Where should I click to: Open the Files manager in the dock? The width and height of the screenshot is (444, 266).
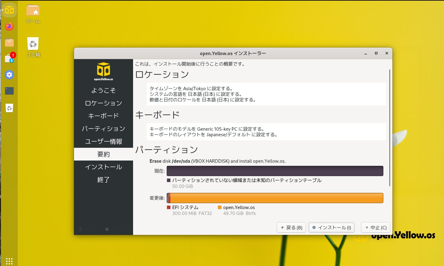[x=9, y=43]
